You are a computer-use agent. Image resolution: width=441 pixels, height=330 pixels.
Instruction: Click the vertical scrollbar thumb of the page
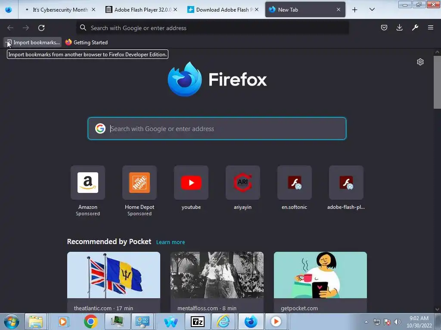[437, 82]
